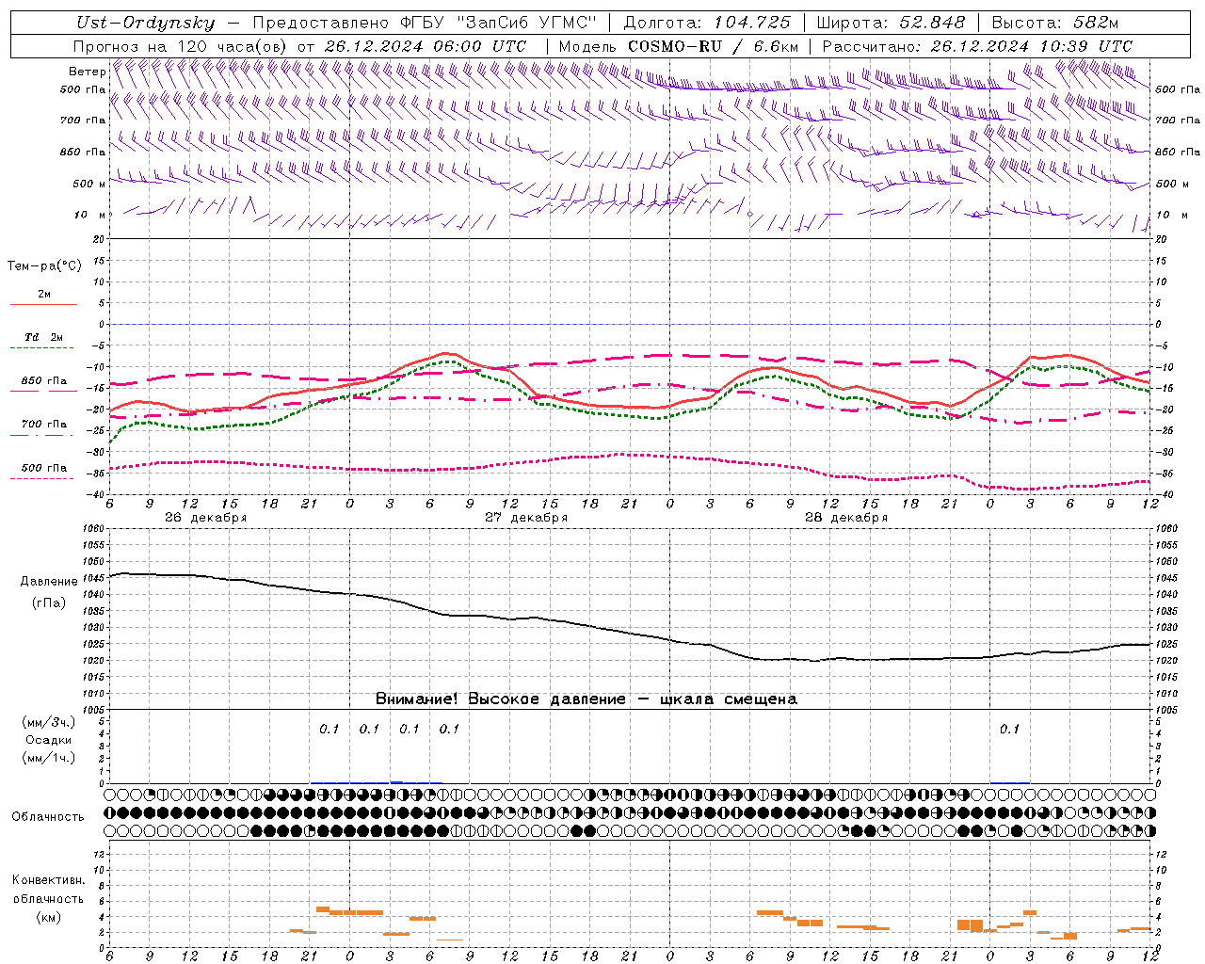This screenshot has height=964, width=1205.
Task: Click the 'Конвективн. облачность' label
Action: pos(48,889)
